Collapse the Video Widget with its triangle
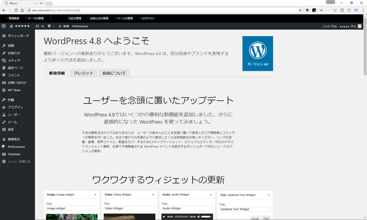The width and height of the screenshot is (367, 220). coord(153,195)
